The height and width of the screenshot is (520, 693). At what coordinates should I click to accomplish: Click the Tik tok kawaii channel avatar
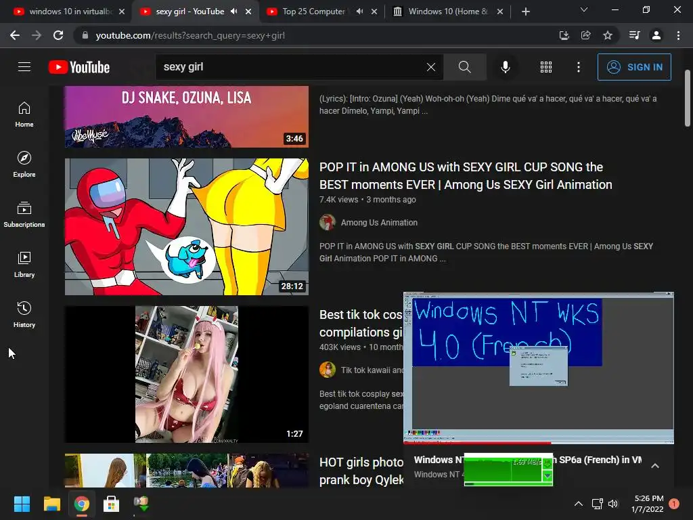click(x=328, y=370)
